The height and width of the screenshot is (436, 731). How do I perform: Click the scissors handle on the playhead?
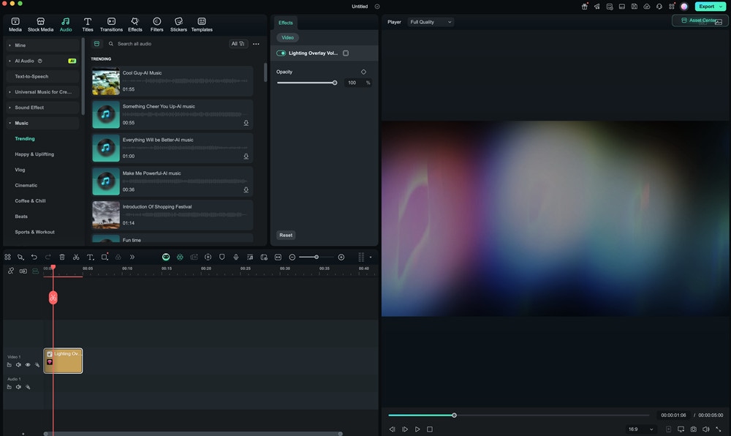(53, 298)
